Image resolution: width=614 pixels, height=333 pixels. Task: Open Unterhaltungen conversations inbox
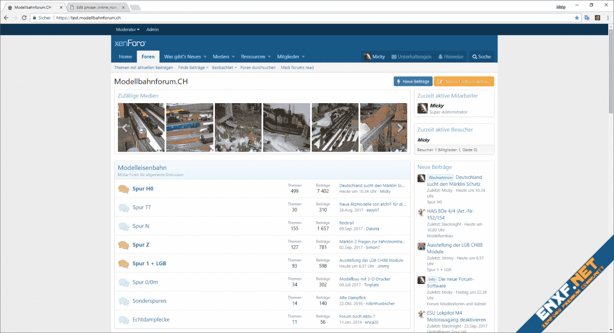tap(411, 57)
